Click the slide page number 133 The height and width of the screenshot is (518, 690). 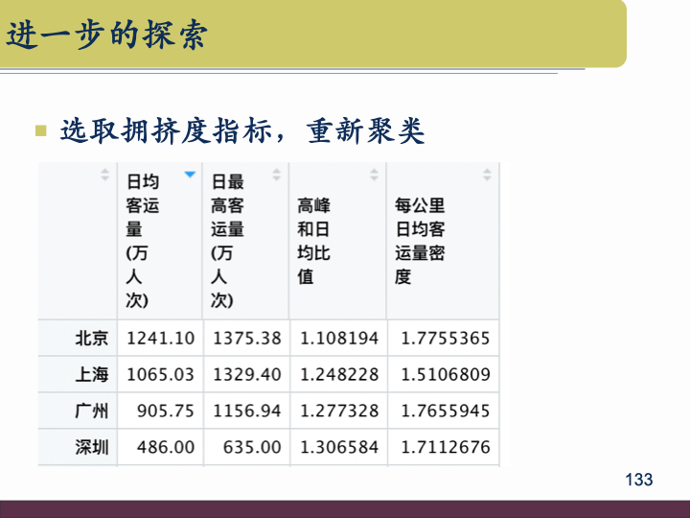click(x=638, y=480)
